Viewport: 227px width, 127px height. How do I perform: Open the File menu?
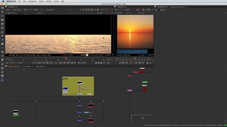point(20,1)
